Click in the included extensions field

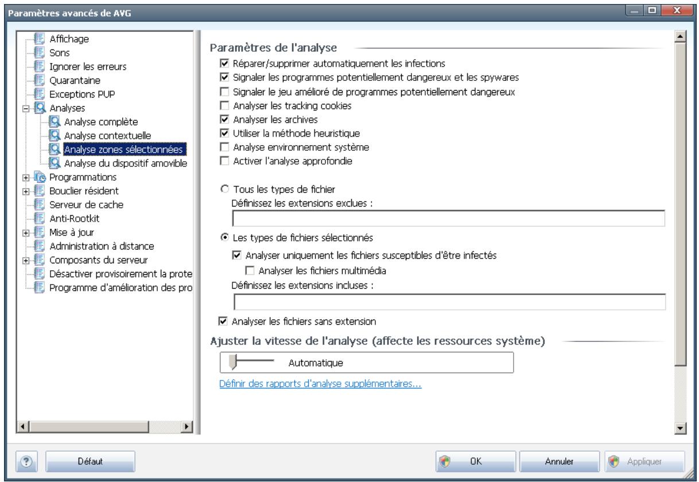(450, 302)
